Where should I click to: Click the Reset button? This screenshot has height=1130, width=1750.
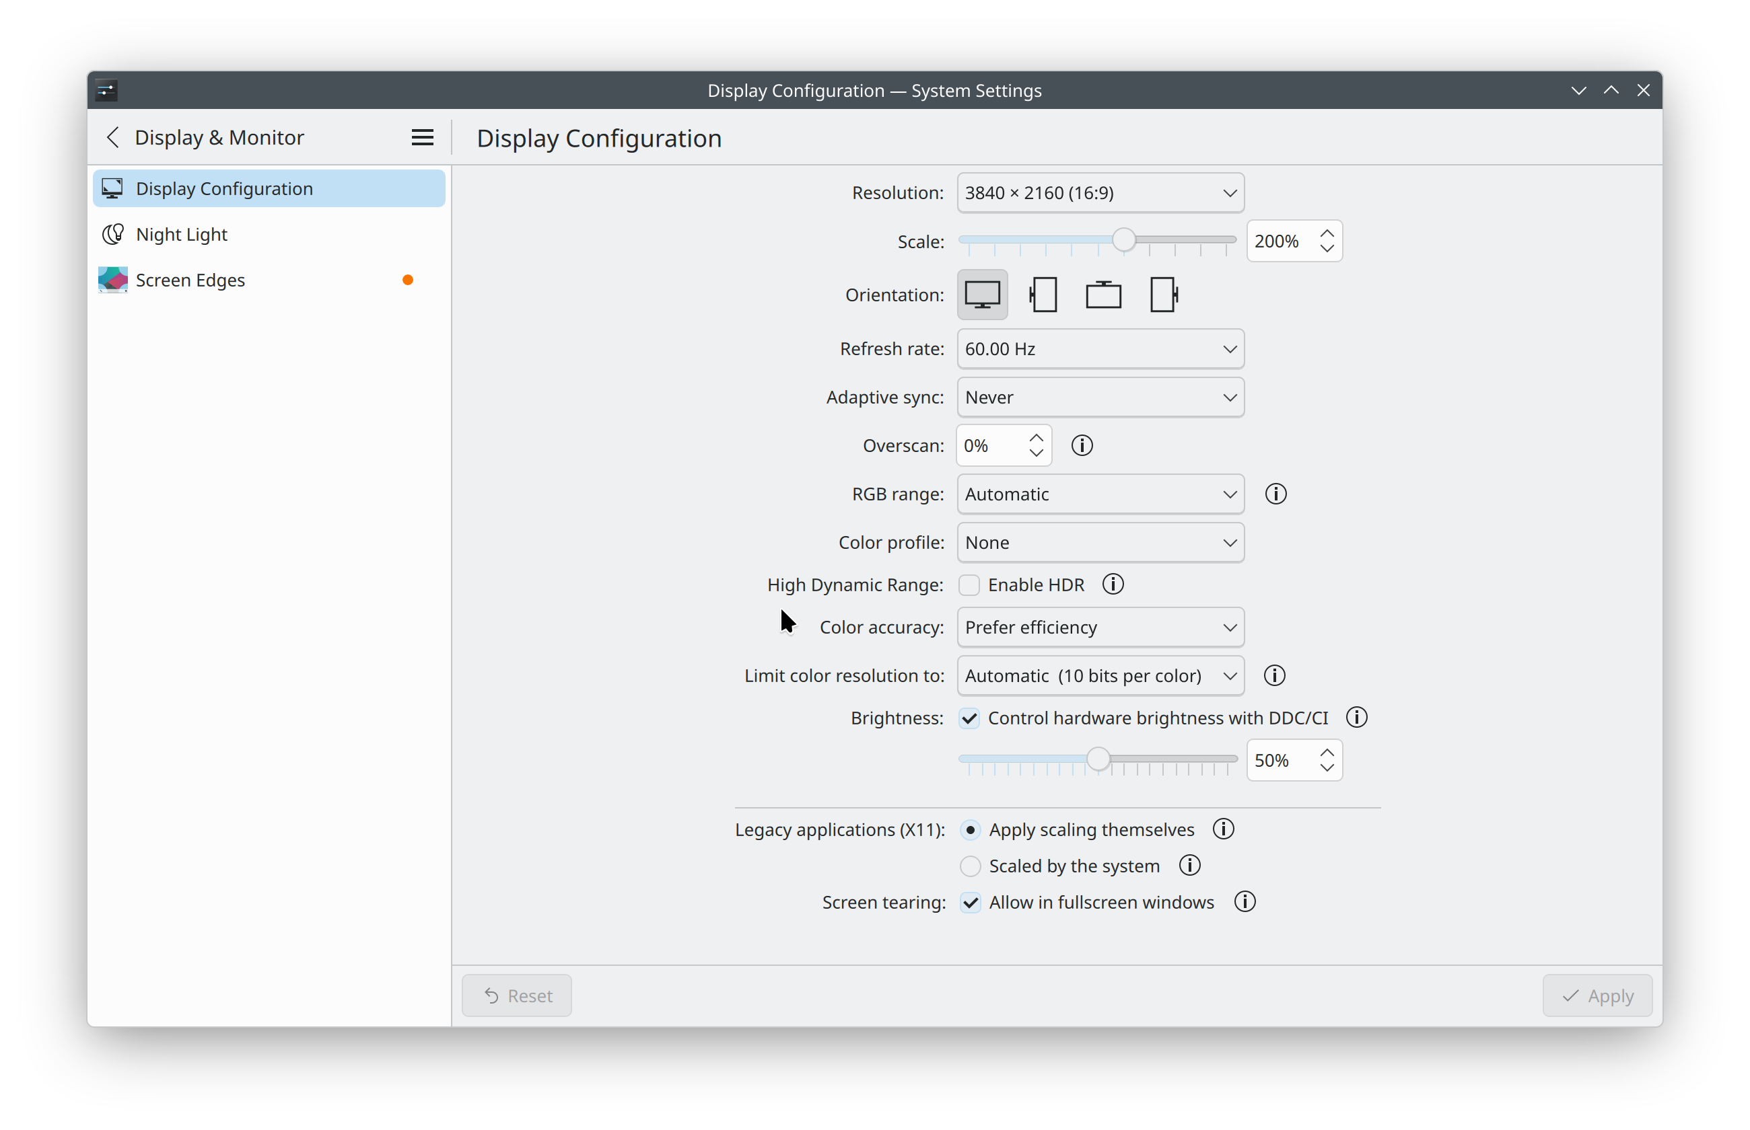517,995
